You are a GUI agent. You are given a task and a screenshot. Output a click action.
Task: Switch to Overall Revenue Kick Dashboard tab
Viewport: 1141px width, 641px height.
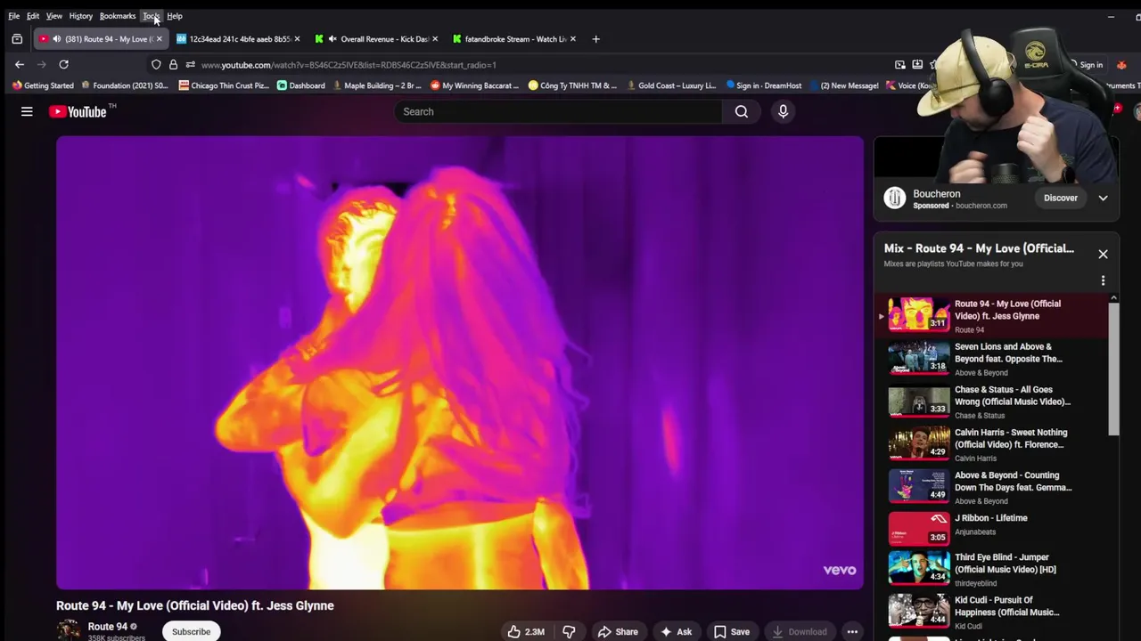pos(374,39)
